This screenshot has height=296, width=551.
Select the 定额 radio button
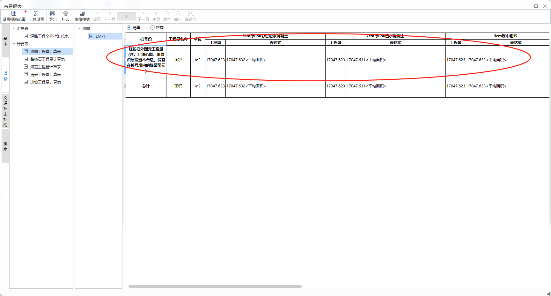(x=152, y=28)
